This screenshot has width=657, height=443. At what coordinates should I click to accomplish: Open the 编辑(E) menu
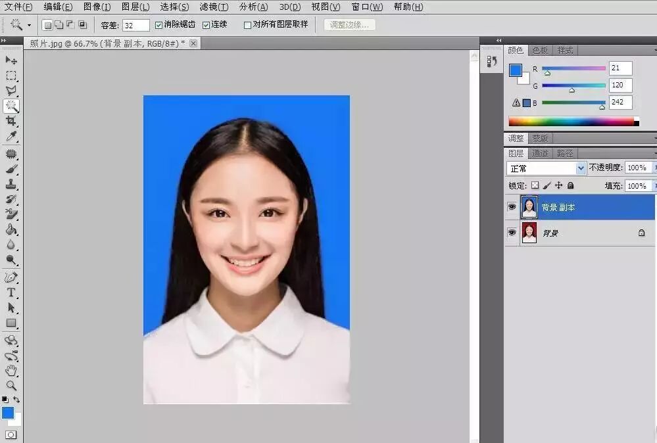tap(59, 7)
